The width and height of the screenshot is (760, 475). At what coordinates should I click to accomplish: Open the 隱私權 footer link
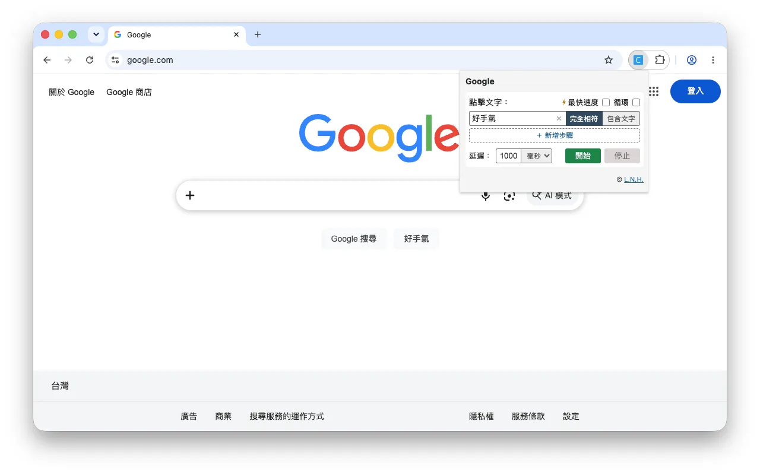point(482,416)
